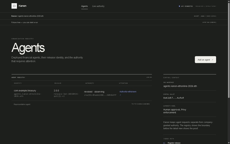The width and height of the screenshot is (230, 144).
Task: Click release-3wh-20260926-qxtlj1-v2 identifier
Action: (66, 95)
